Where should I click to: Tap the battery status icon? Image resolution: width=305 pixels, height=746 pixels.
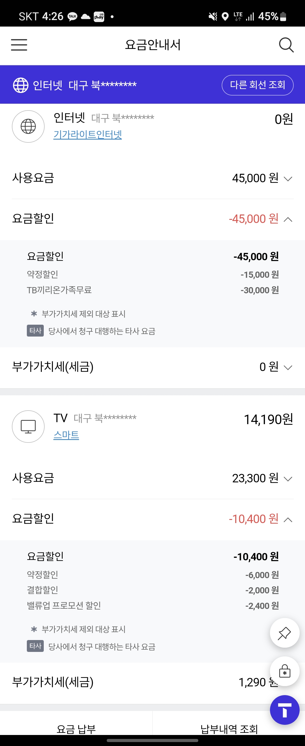pos(283,16)
